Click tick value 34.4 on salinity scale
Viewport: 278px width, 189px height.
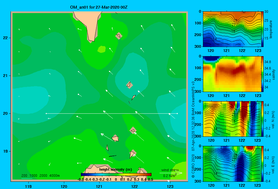coord(268,74)
